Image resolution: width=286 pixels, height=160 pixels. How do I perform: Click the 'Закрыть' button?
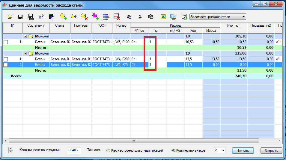pyautogui.click(x=271, y=150)
